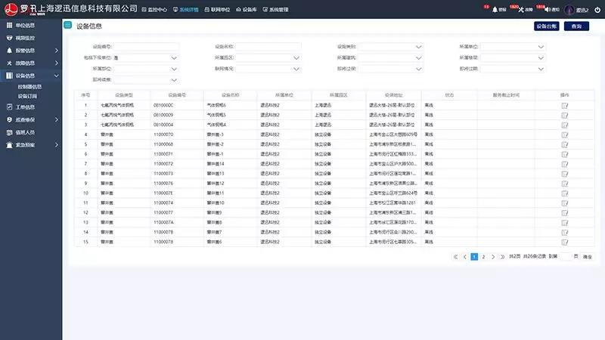Collapse 设备信息 sidebar section
Viewport: 605px width, 340px height.
[30, 76]
